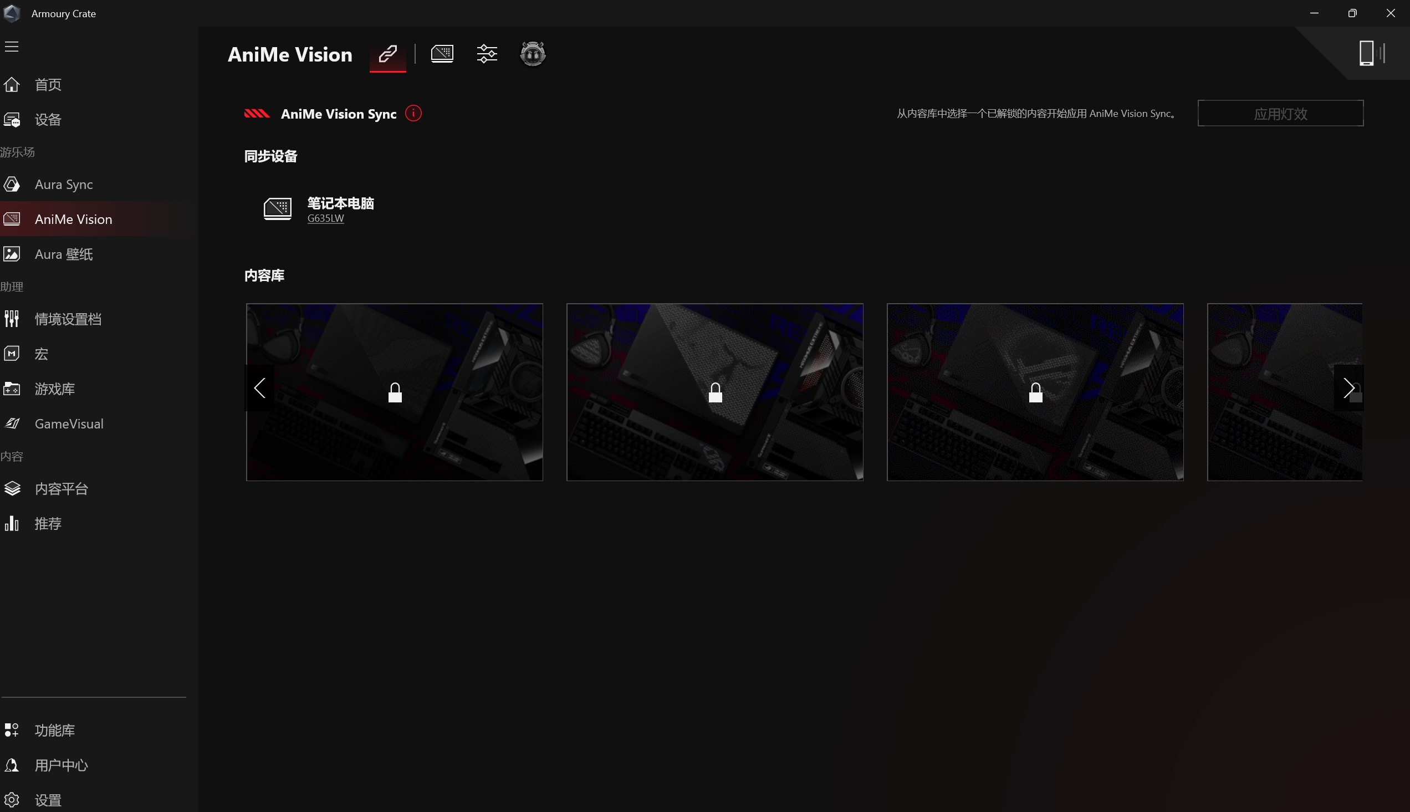Click the device panel icon at top right

tap(1372, 54)
